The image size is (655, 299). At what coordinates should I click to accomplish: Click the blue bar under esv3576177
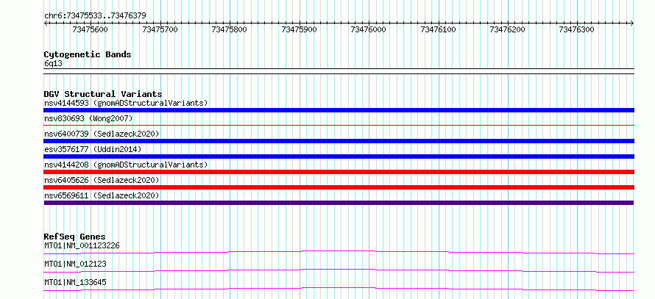click(x=339, y=156)
